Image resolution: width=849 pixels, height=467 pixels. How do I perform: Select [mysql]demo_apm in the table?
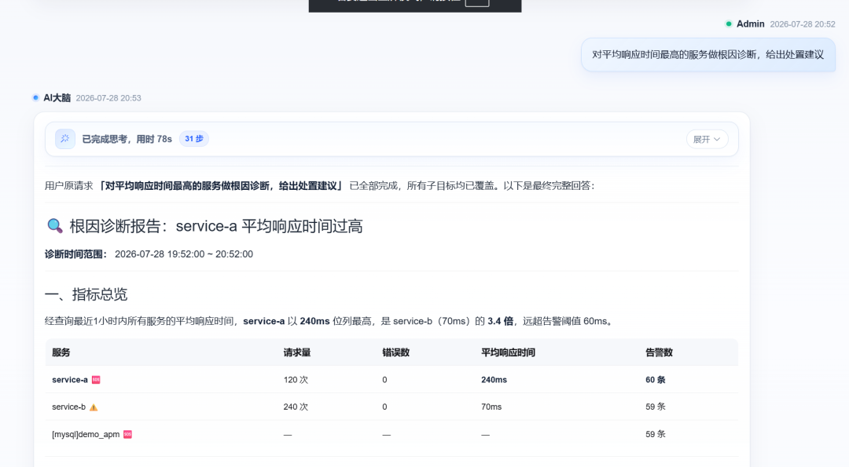(x=86, y=434)
